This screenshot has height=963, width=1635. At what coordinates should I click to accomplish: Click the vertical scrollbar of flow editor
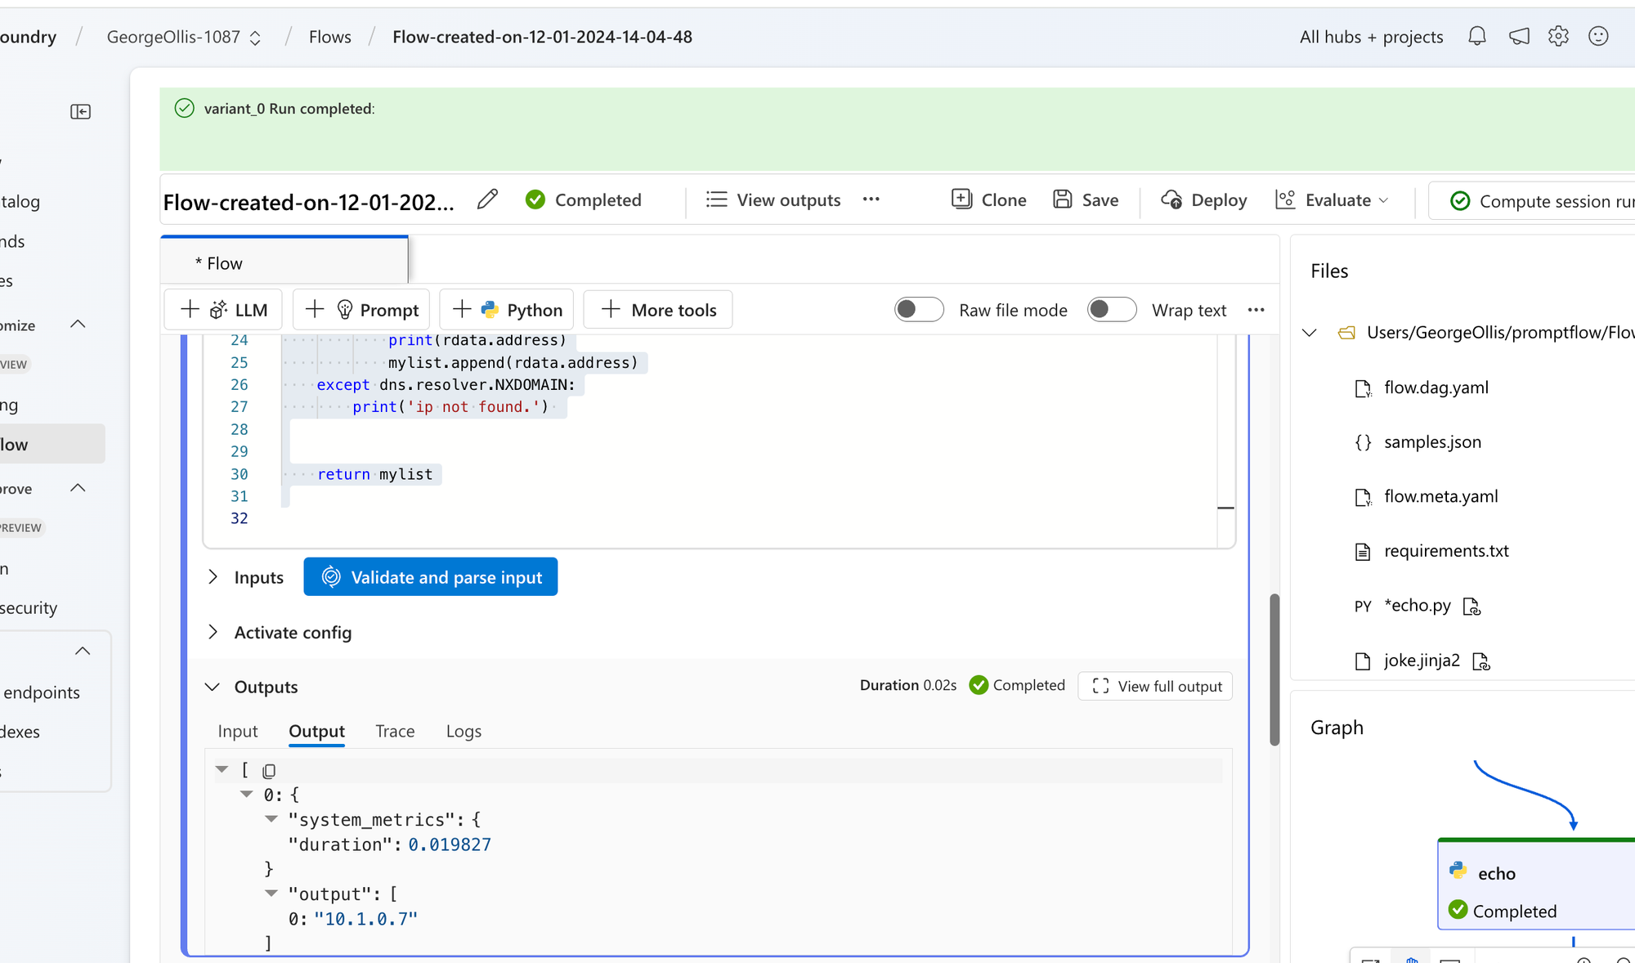[x=1274, y=670]
